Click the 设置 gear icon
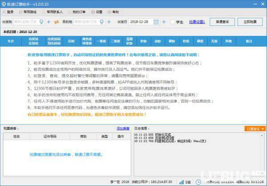The image size is (267, 186). click(x=93, y=12)
